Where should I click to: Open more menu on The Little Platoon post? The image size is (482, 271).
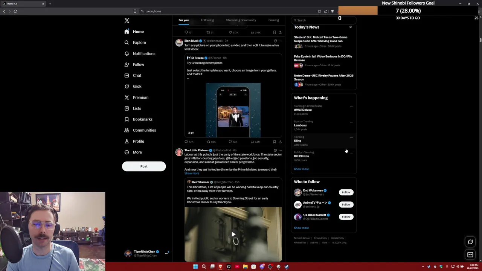pyautogui.click(x=280, y=150)
